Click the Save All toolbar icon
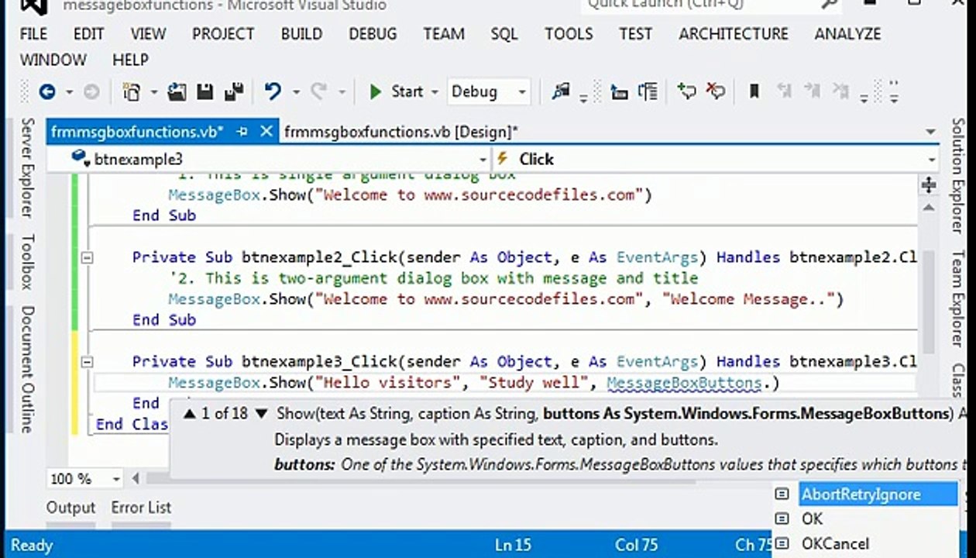This screenshot has width=976, height=558. click(x=234, y=92)
